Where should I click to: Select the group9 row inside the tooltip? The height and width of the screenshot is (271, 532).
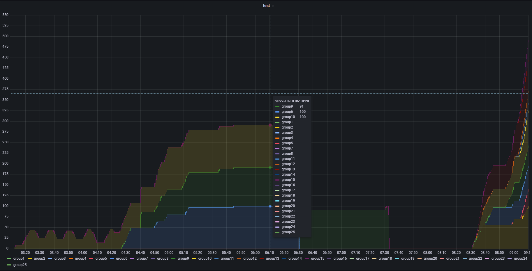click(287, 106)
